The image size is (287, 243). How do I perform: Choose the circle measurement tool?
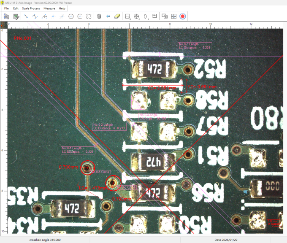click(x=70, y=16)
